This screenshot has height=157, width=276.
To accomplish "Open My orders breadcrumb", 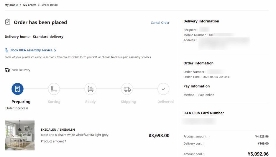I will coord(30,5).
